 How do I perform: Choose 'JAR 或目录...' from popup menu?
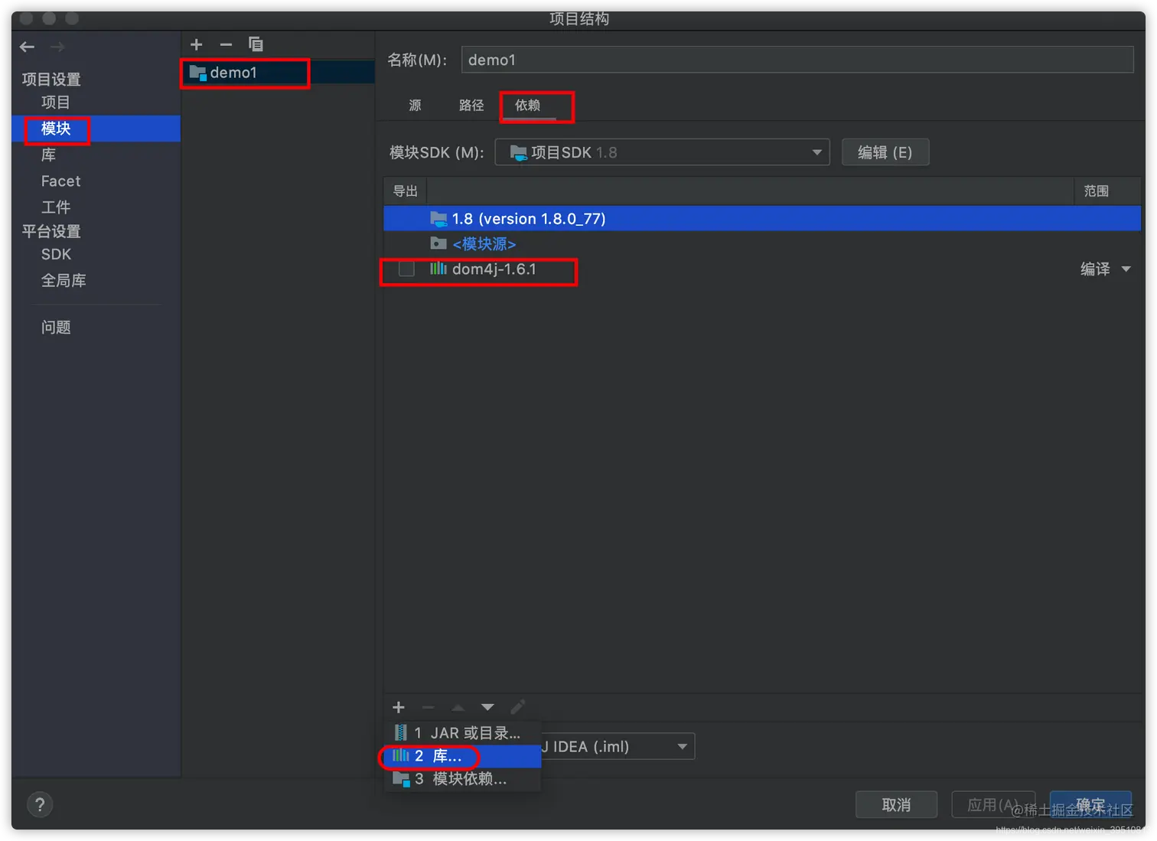coord(462,732)
